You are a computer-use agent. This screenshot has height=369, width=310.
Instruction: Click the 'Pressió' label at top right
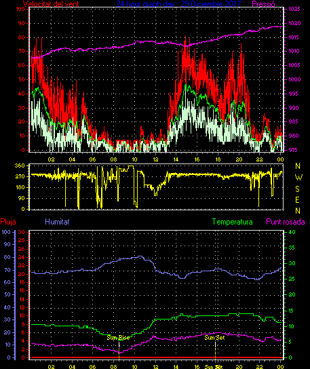[x=263, y=4]
